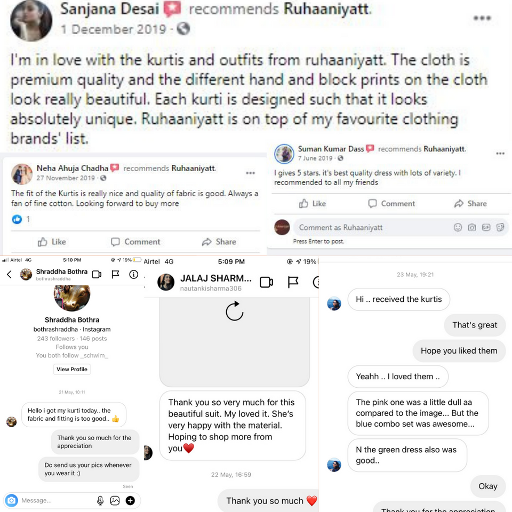Add a GIF in Ruhaaniyatt comment box
Viewport: 512px width, 512px height.
tap(486, 227)
